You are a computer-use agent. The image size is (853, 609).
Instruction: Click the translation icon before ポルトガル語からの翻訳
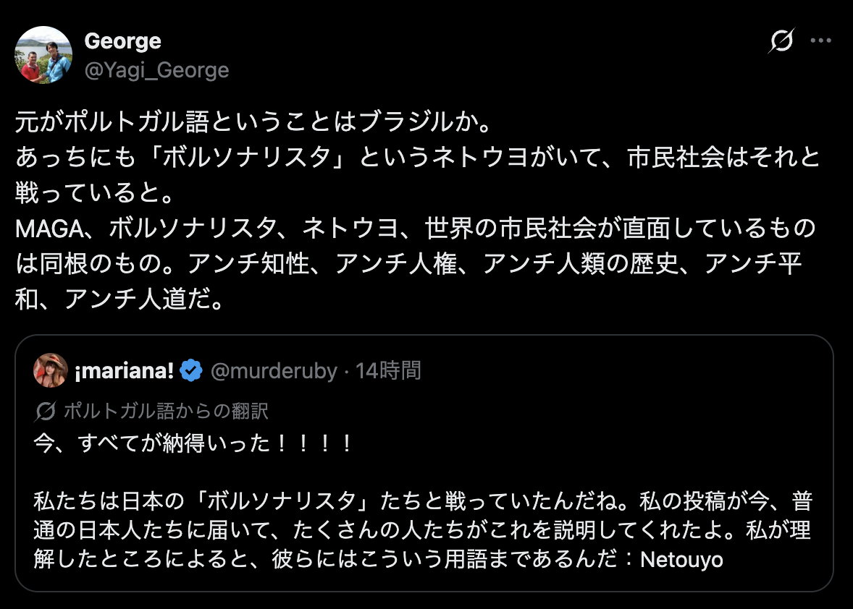[x=45, y=412]
